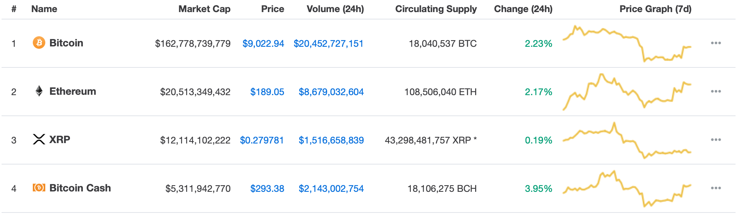Click the Bitcoin 7-day price graph

[x=627, y=43]
